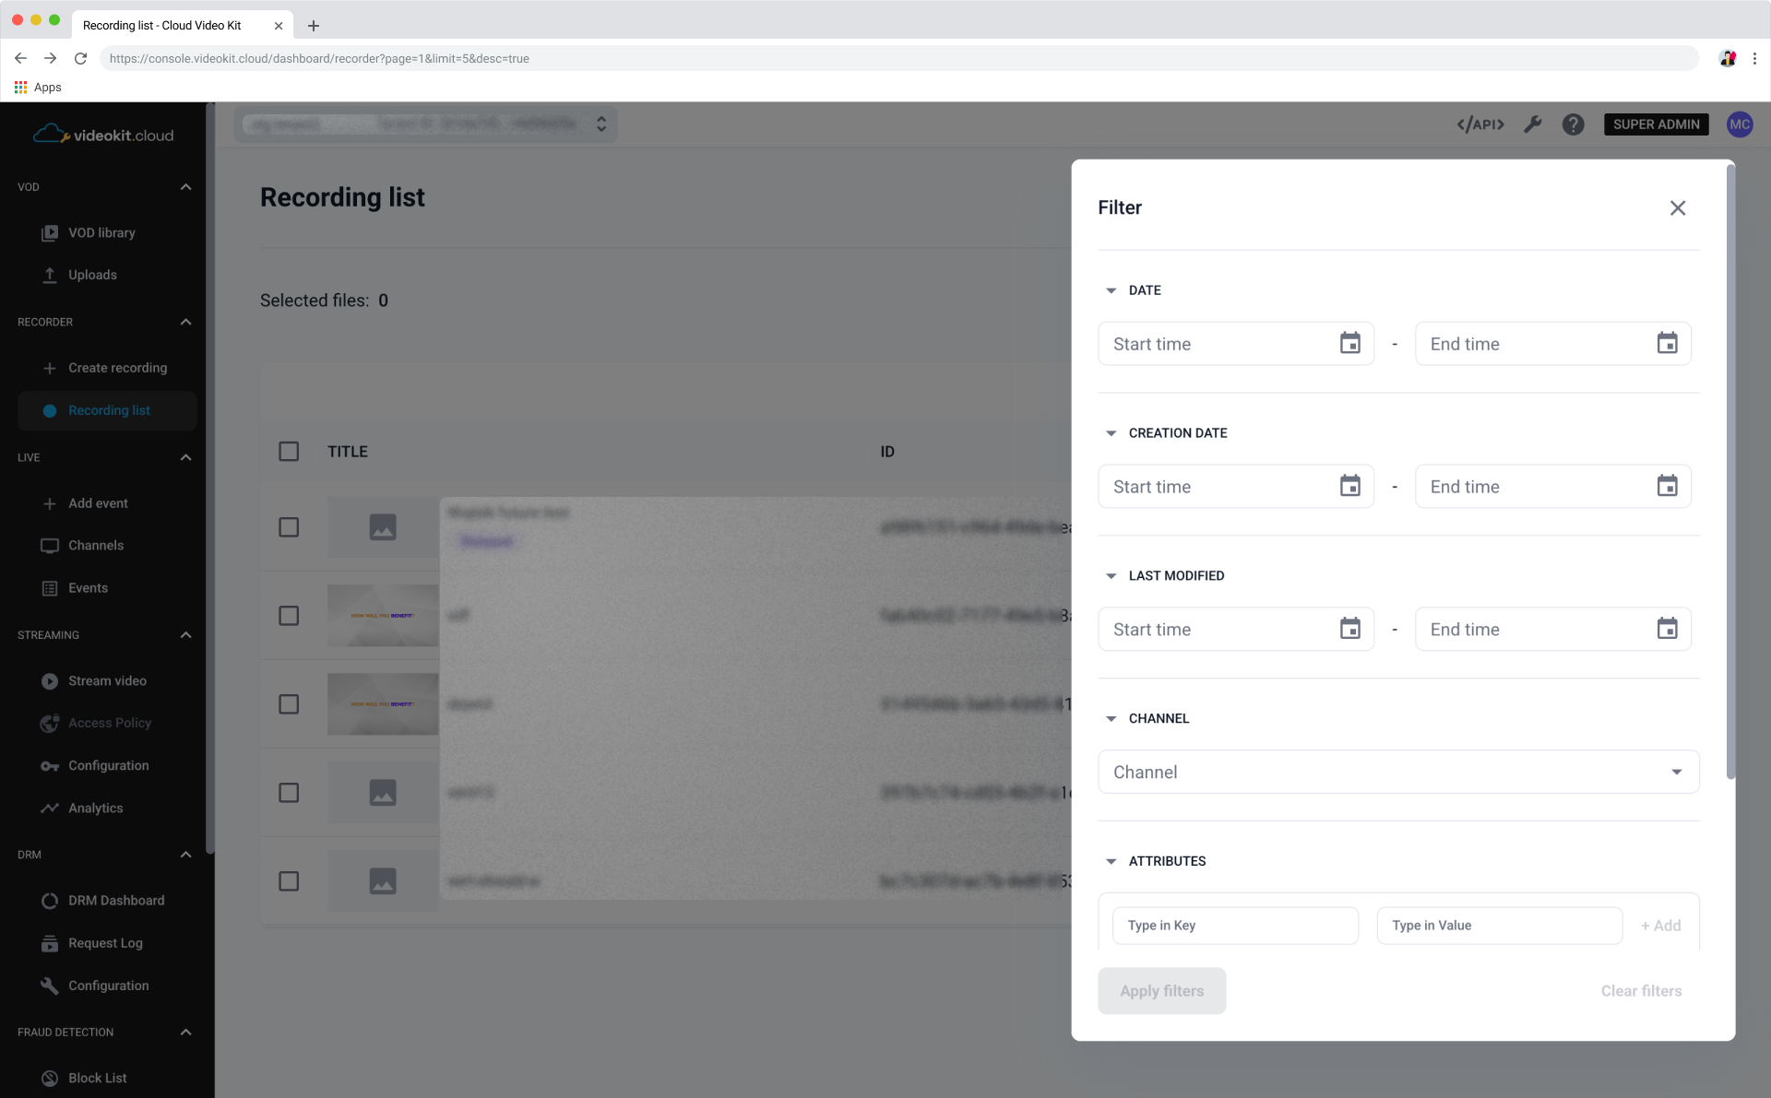This screenshot has width=1771, height=1098.
Task: Click the browser back arrow
Action: point(20,58)
